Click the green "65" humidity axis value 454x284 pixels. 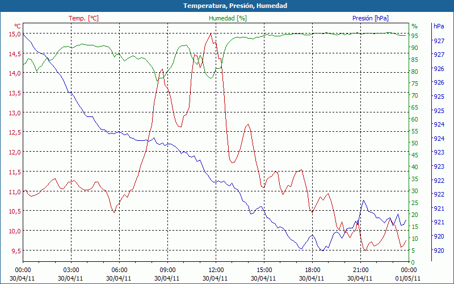click(x=415, y=107)
